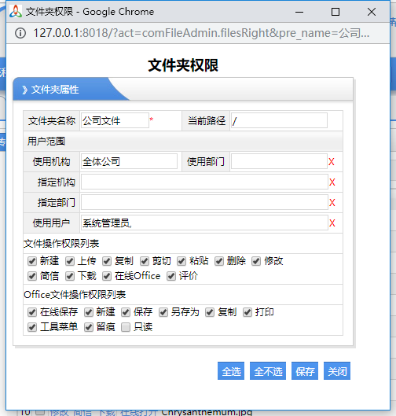396x416 pixels.
Task: Toggle the 打印 Office checkbox
Action: tap(247, 312)
